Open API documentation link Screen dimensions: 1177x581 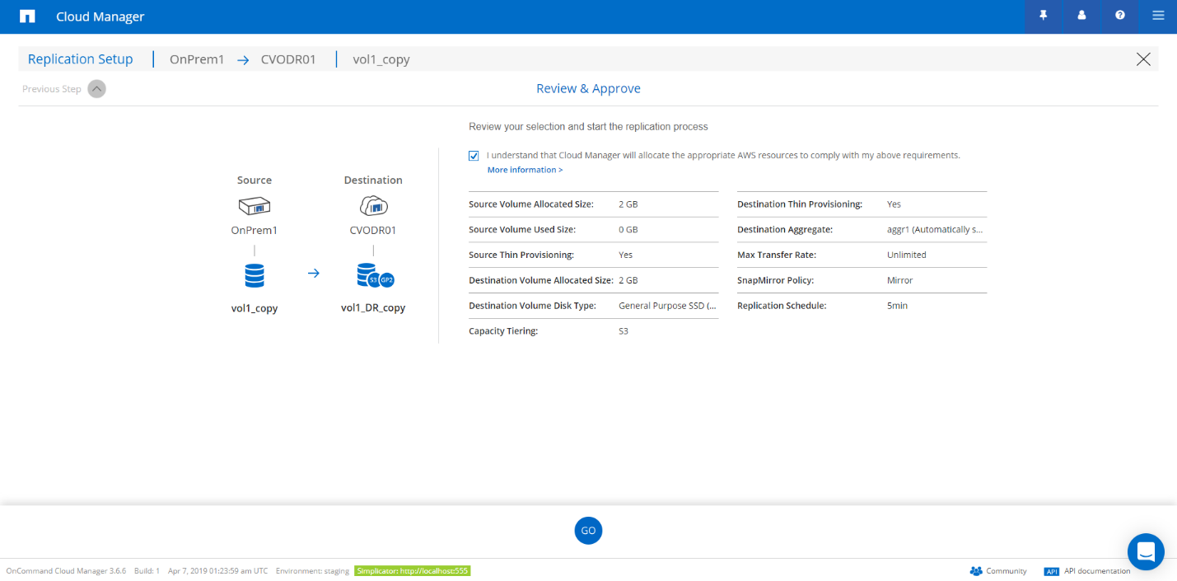pos(1087,571)
